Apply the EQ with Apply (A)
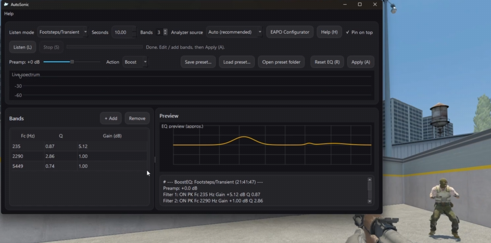 (x=360, y=62)
